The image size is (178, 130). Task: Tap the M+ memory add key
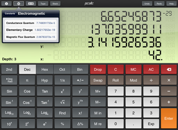[98, 91]
